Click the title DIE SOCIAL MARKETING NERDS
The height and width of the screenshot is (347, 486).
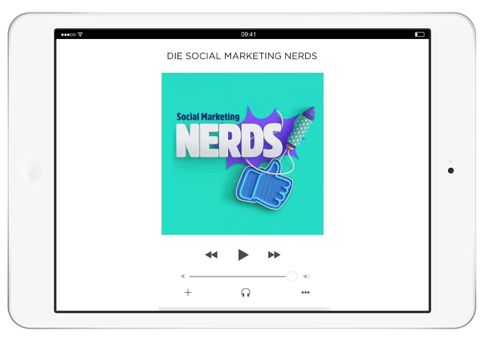point(242,56)
